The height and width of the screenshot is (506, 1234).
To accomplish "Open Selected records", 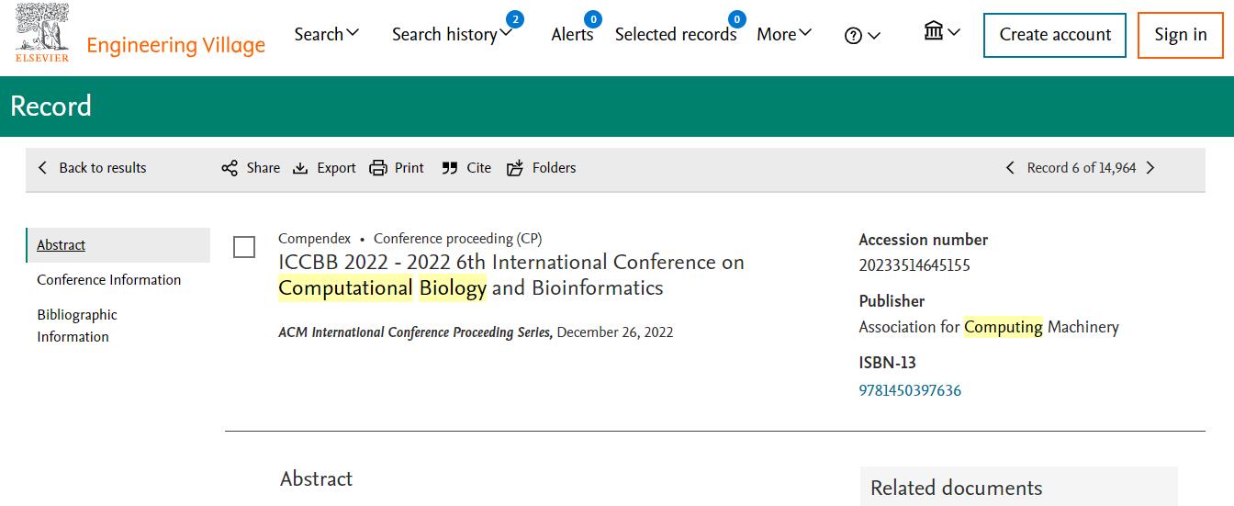I will click(676, 34).
